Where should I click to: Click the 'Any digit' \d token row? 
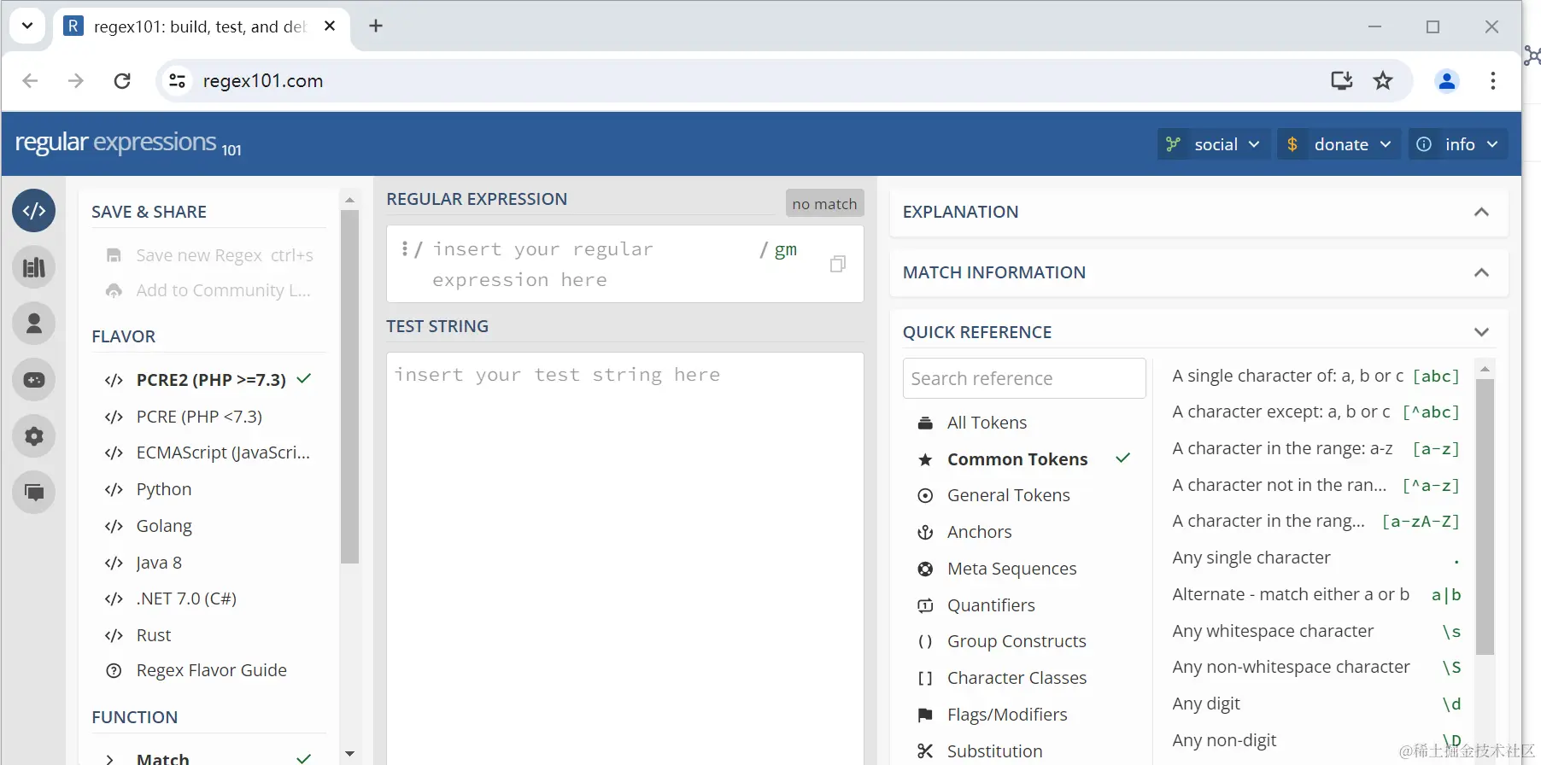point(1316,704)
